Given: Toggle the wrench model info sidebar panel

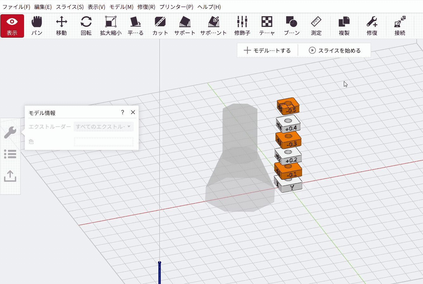Looking at the screenshot, I should pos(10,132).
